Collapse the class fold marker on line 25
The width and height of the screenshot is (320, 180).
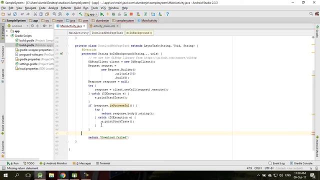67,46
